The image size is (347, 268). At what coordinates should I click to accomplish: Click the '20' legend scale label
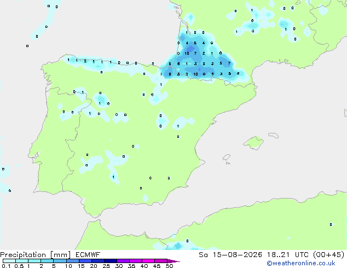(94, 266)
